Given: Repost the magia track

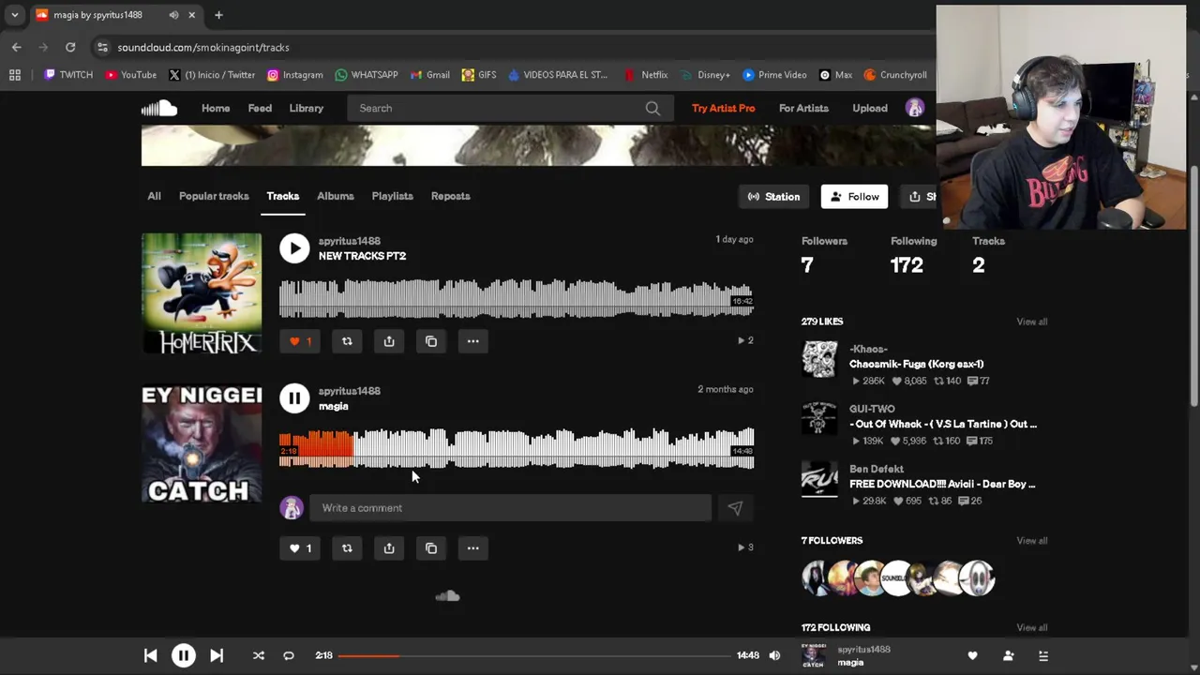Looking at the screenshot, I should (x=347, y=548).
